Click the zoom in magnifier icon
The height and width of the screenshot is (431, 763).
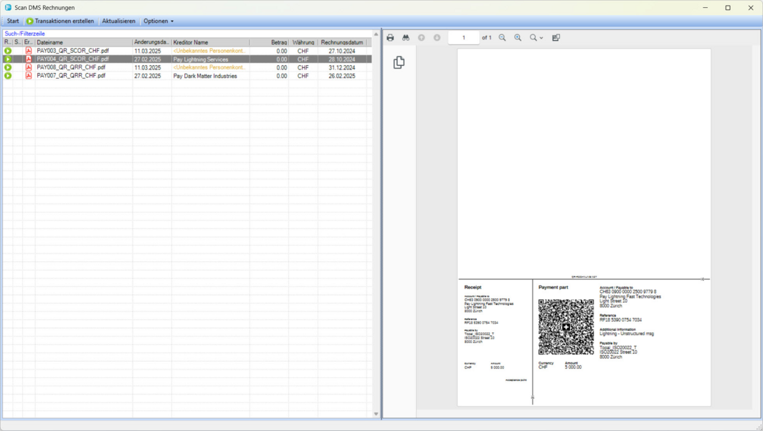[x=518, y=38]
